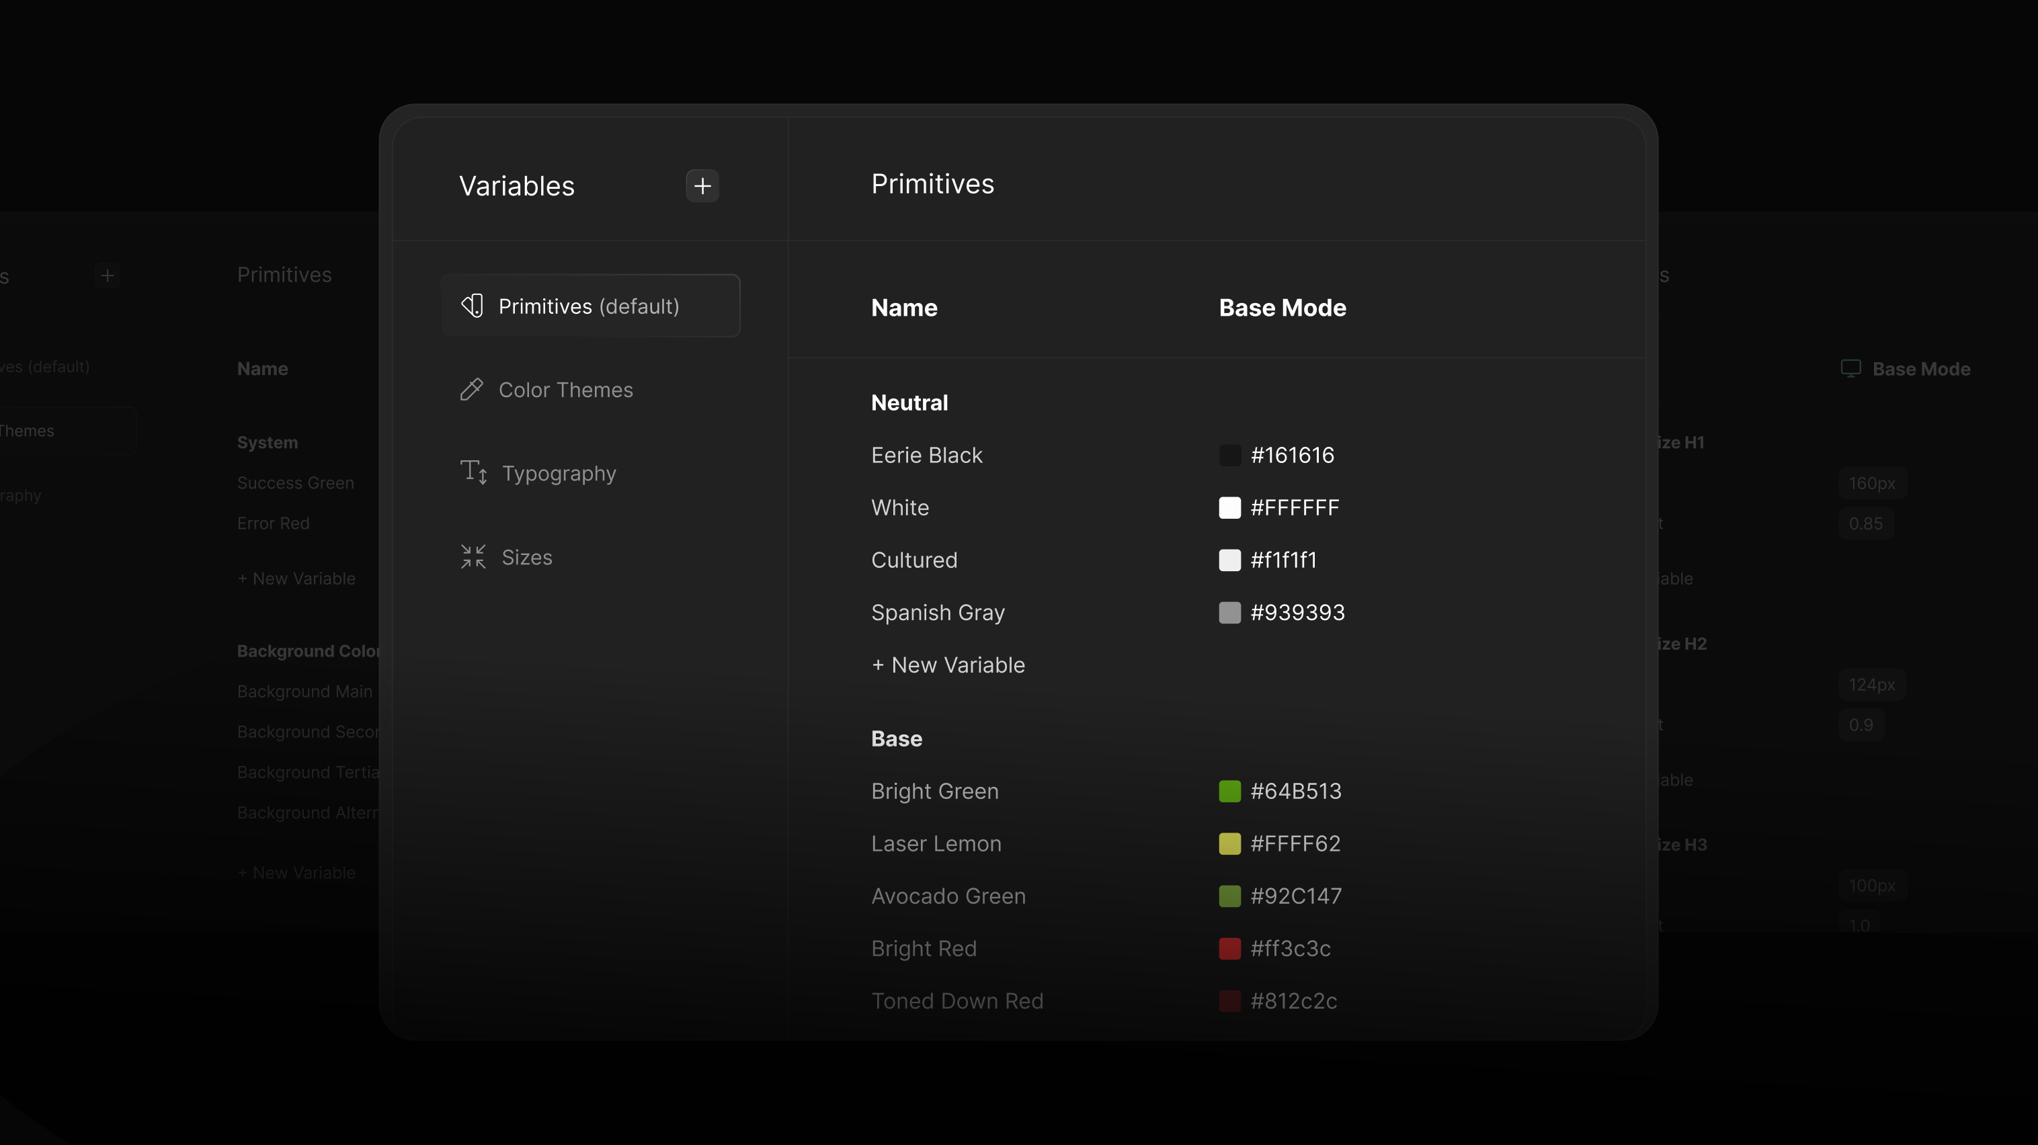Click the Color Themes pen icon
Viewport: 2038px width, 1145px height.
tap(472, 389)
